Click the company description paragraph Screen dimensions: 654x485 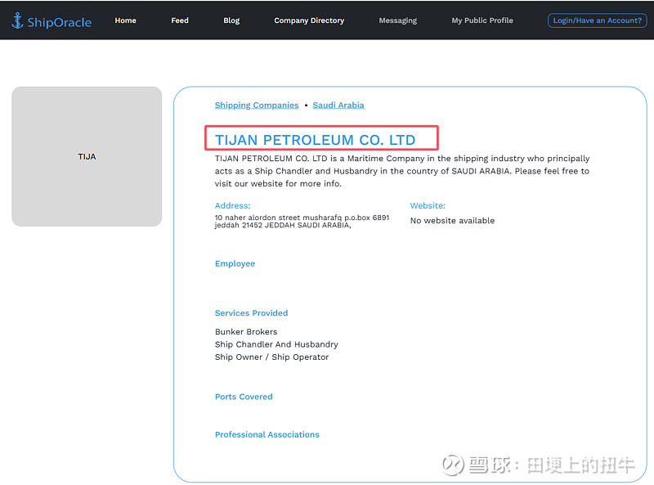(402, 171)
